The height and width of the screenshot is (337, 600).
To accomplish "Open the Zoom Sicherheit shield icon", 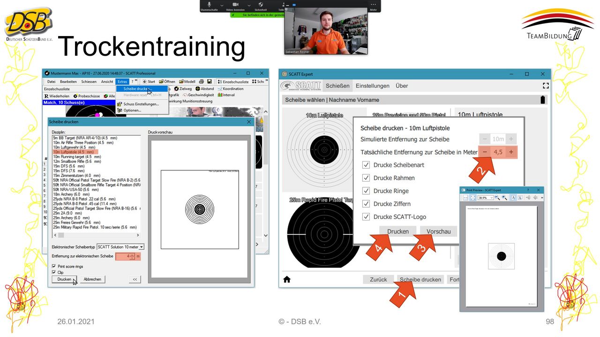I will [x=261, y=5].
